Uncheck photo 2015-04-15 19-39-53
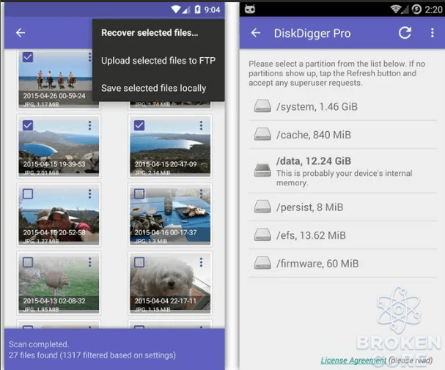445x370 pixels. [28, 125]
